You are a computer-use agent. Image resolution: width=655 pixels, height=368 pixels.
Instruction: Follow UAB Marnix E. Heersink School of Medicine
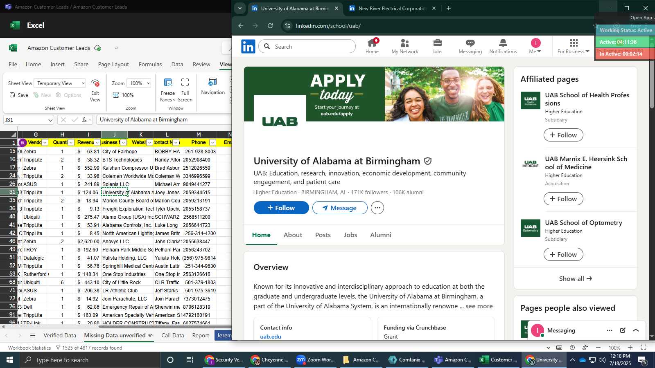pos(563,199)
